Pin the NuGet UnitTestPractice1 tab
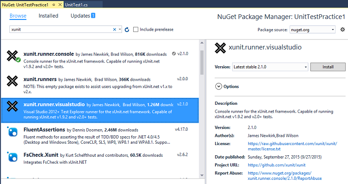Viewport: 348px width, 184px height. (53, 5)
